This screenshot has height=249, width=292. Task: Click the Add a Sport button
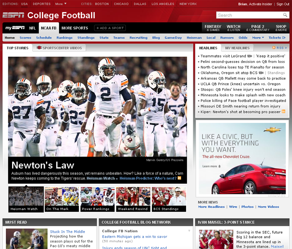point(110,28)
